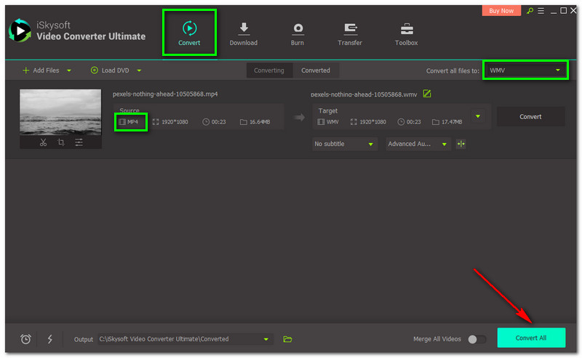This screenshot has width=582, height=358.
Task: Click the Buy Now button
Action: tap(501, 11)
